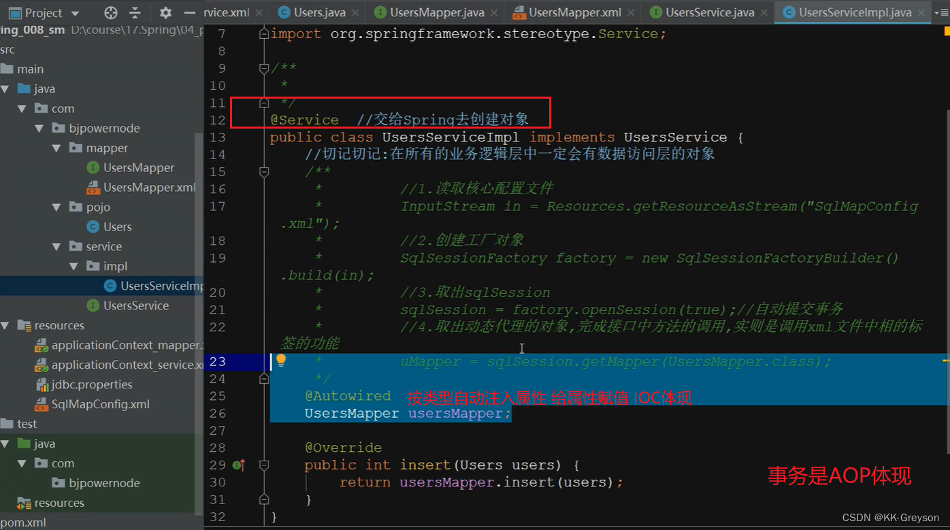Select UsersService interface in tree
Screen dimensions: 950x530
[x=136, y=306]
